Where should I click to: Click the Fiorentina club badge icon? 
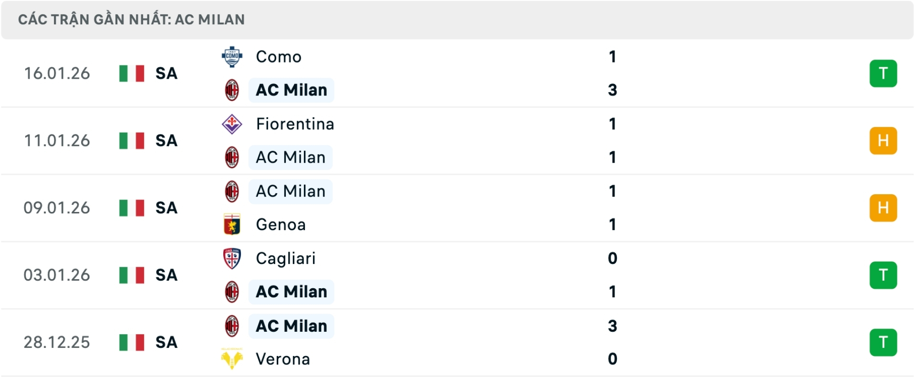[232, 124]
